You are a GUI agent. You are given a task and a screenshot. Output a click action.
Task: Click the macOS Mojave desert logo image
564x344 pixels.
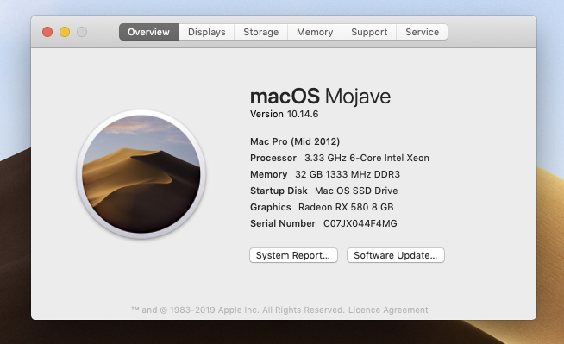tap(141, 174)
